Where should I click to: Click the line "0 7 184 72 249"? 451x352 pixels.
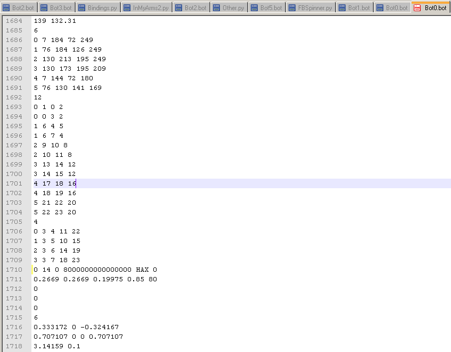pyautogui.click(x=63, y=40)
